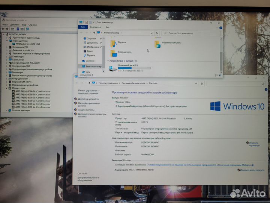Viewport: 270px width, 203px height.
Task: Select Сеть in Explorer sidebar
Action: [88, 72]
